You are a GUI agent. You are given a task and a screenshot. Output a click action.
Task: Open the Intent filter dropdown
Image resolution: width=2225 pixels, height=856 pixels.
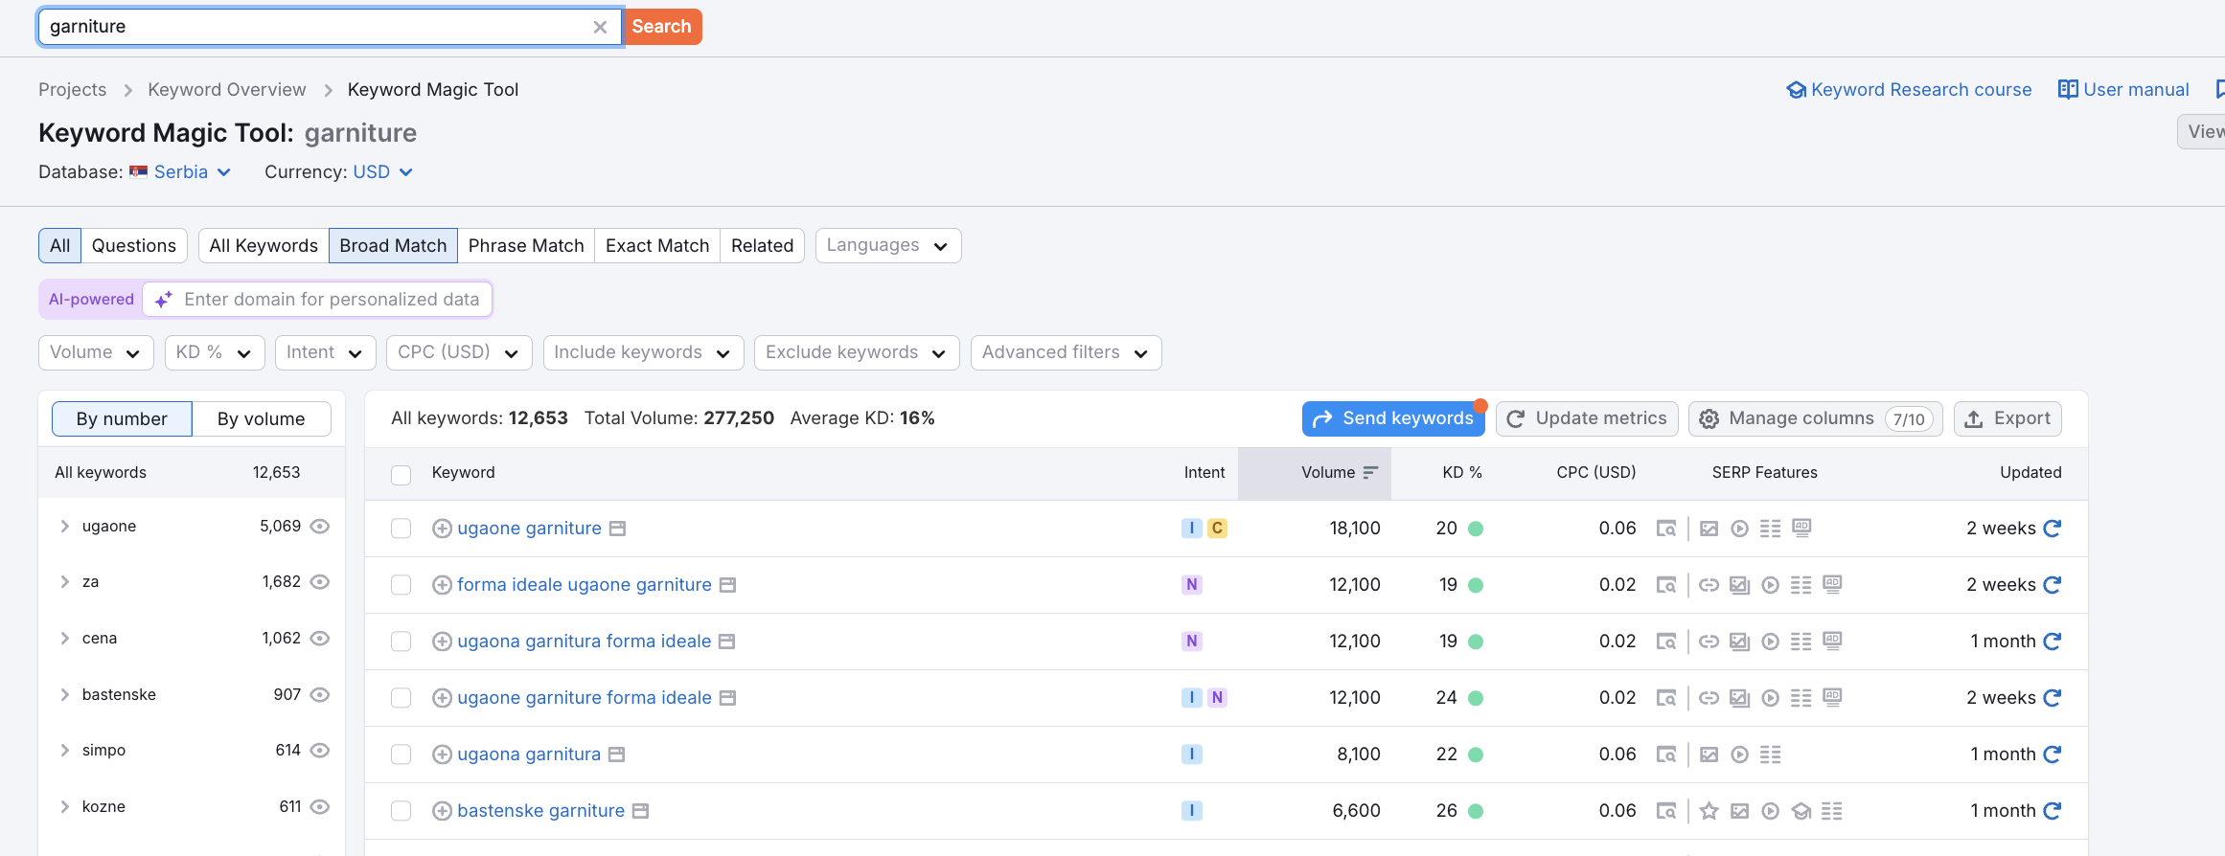tap(325, 352)
